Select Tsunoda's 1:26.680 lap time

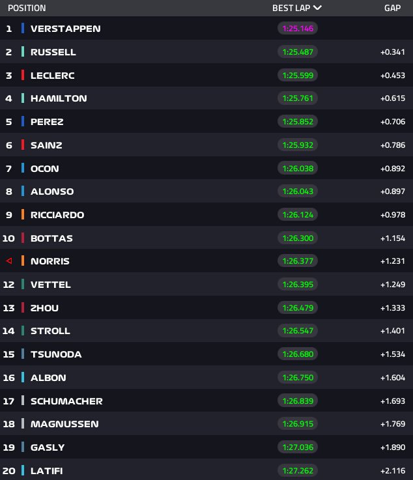tap(297, 354)
